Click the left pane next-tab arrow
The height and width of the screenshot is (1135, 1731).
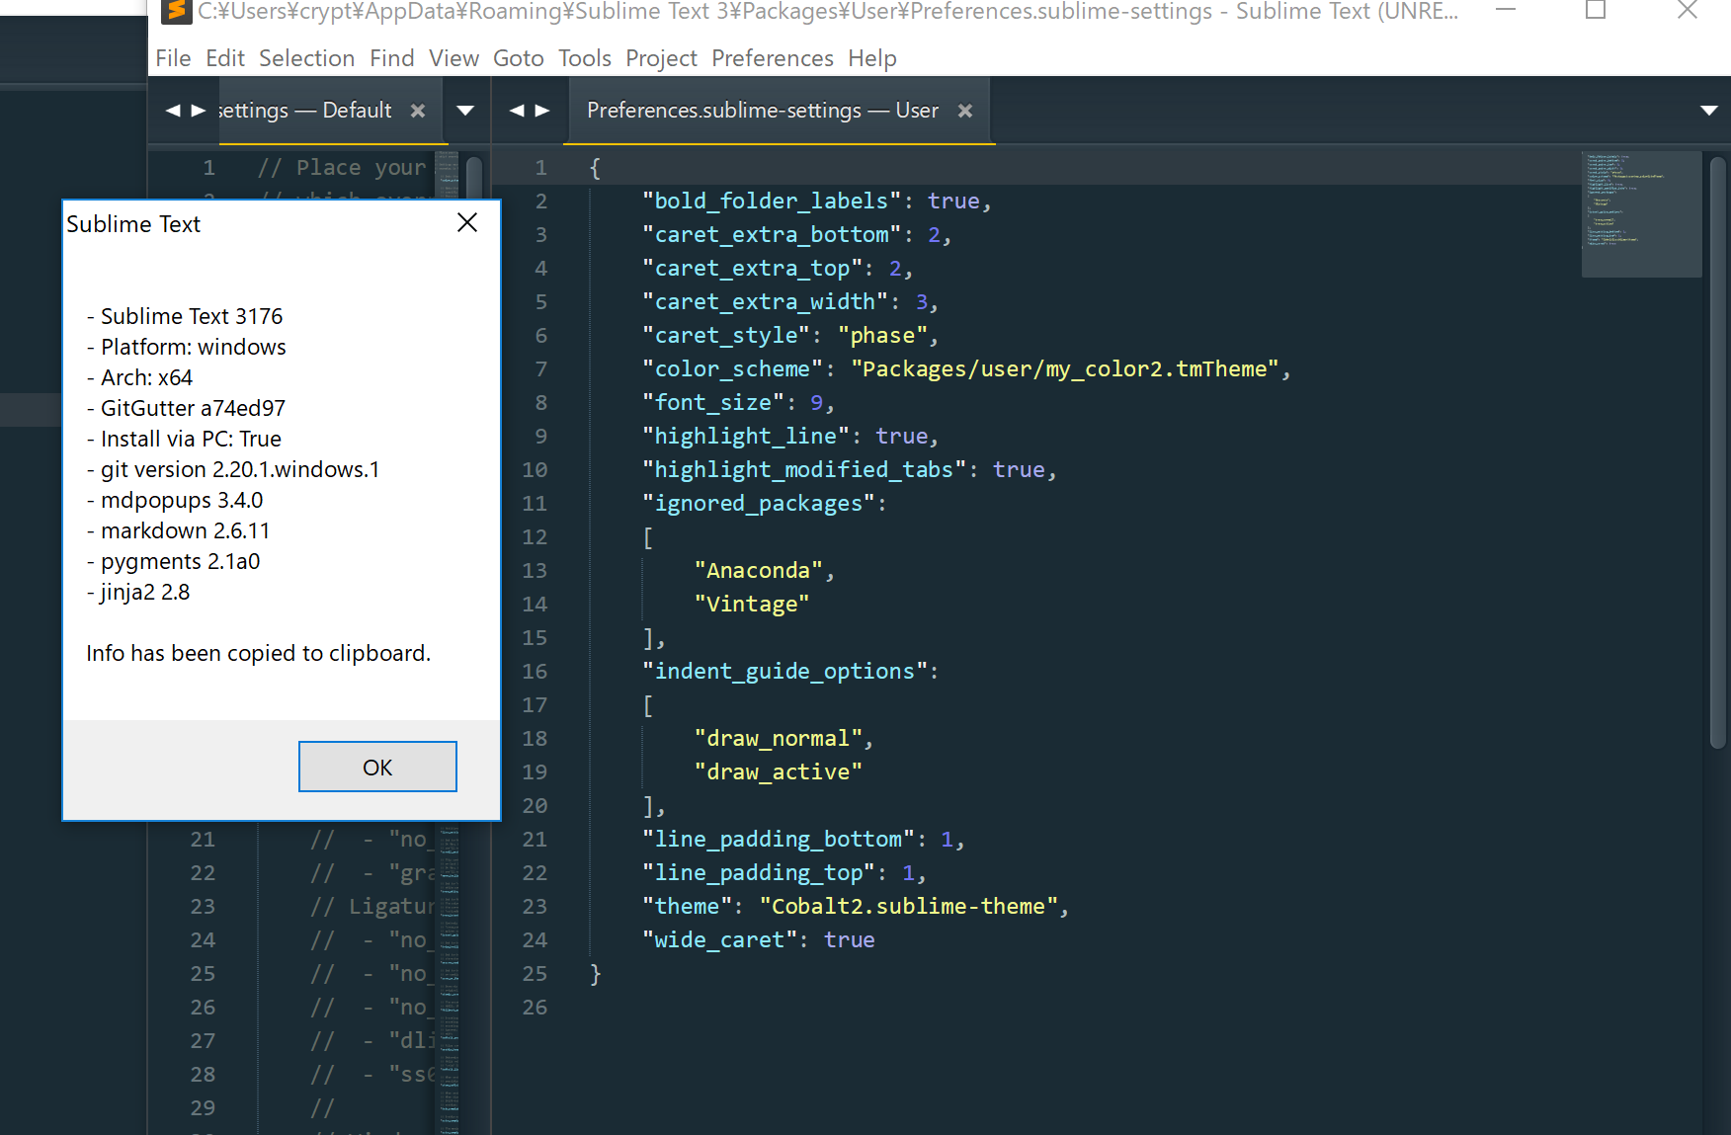[x=199, y=111]
